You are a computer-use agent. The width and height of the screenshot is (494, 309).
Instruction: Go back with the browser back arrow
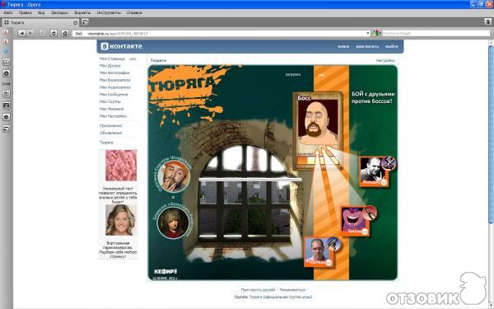click(x=21, y=33)
